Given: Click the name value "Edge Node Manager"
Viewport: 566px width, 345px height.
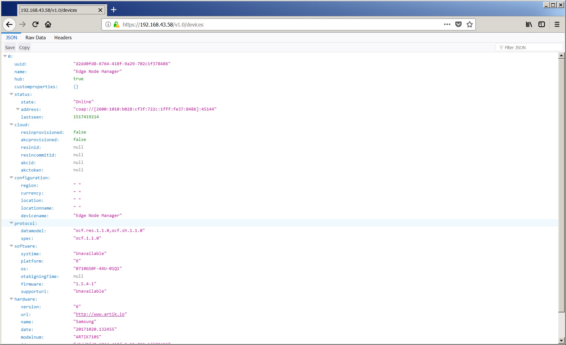Looking at the screenshot, I should [x=98, y=72].
